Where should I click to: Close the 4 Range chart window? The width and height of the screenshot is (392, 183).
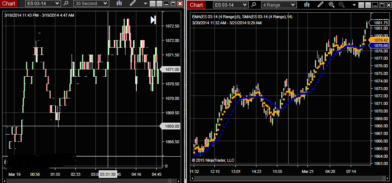[388, 5]
